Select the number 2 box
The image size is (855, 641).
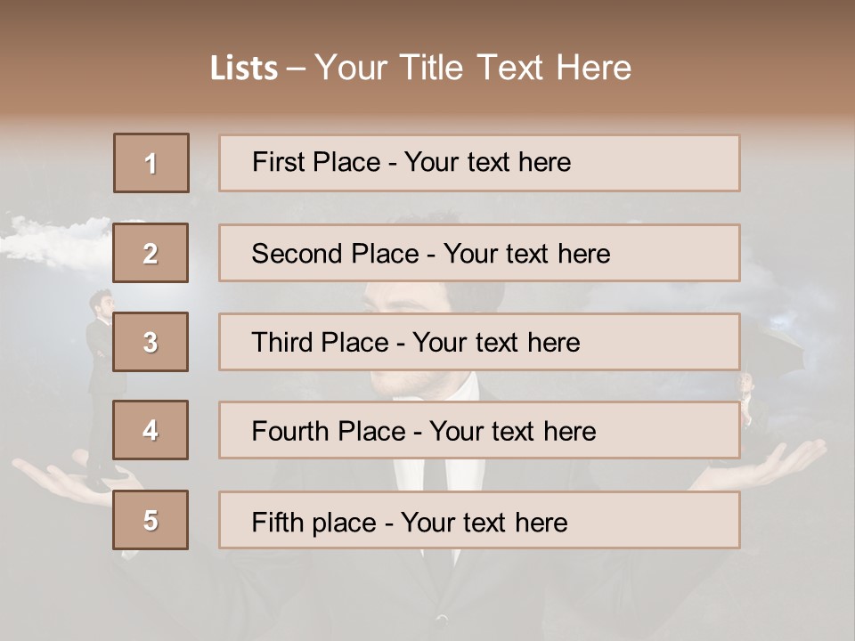tap(151, 253)
